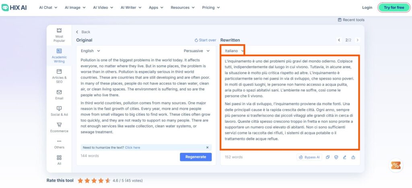Expand the AI Image menu

coord(75,7)
